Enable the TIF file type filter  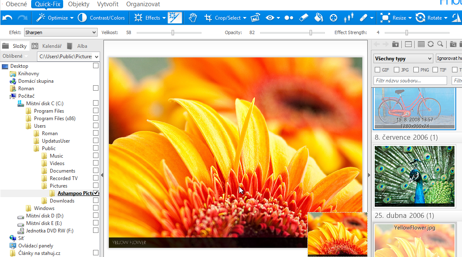(435, 69)
